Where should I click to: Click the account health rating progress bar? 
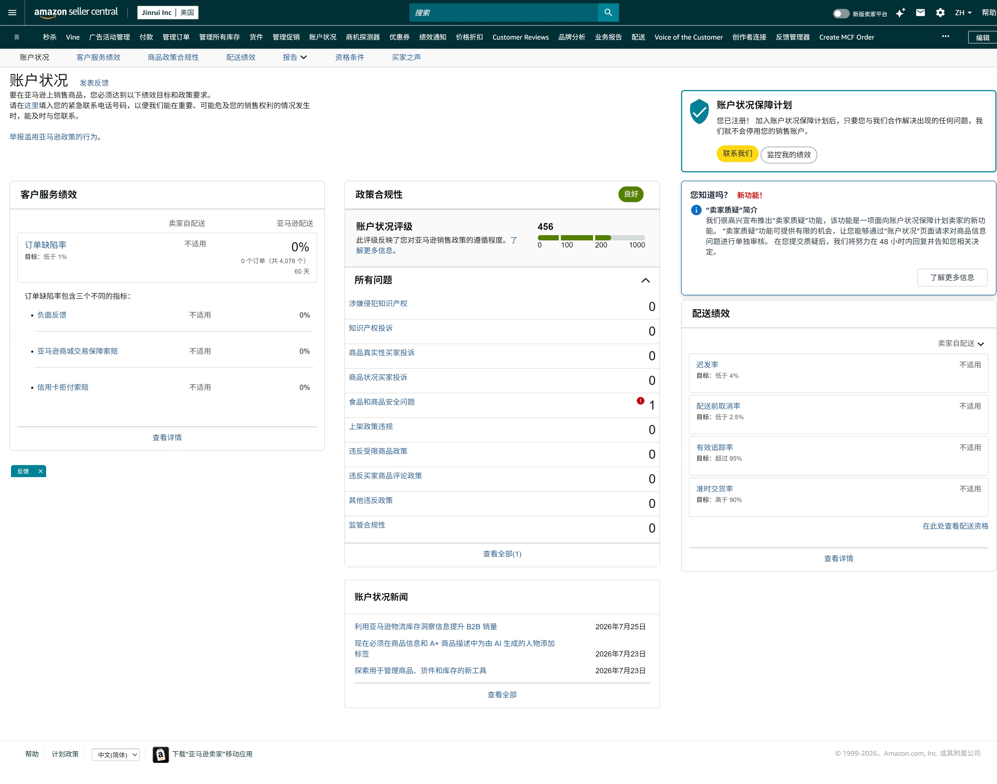pos(591,238)
